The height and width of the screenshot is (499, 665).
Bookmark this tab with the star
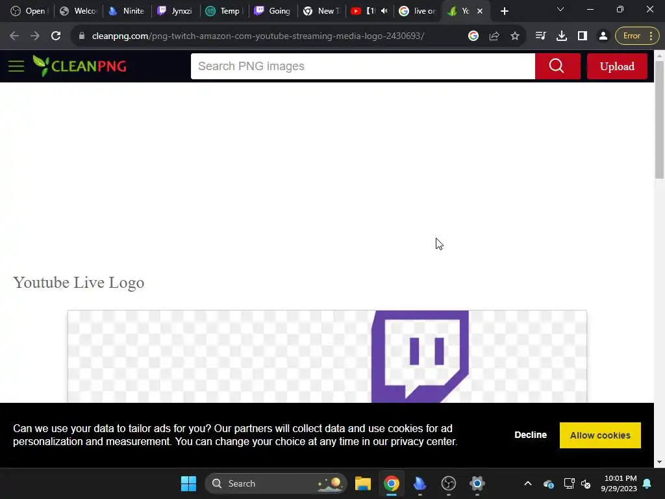[515, 36]
